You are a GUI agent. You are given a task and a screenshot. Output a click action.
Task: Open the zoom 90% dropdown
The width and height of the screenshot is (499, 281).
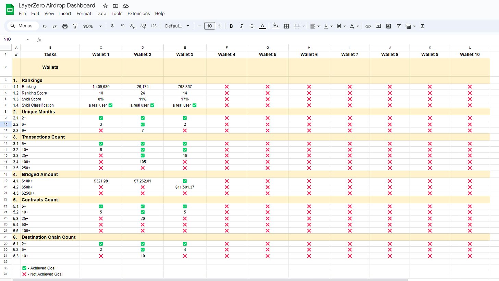[x=93, y=26]
